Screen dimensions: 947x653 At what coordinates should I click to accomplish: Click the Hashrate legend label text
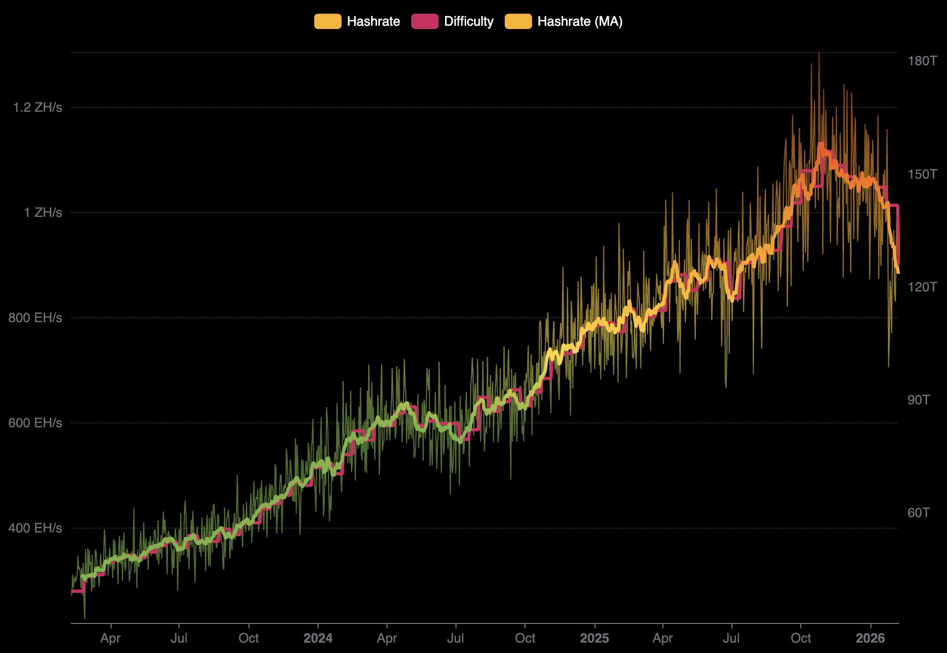(373, 21)
